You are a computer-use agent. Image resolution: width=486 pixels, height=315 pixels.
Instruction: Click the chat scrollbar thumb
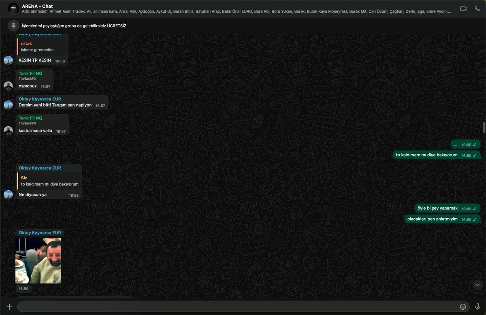point(484,127)
